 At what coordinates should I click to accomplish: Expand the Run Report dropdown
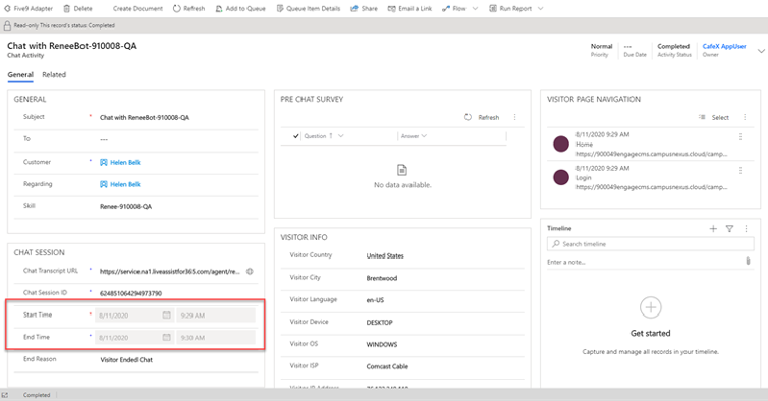click(539, 9)
